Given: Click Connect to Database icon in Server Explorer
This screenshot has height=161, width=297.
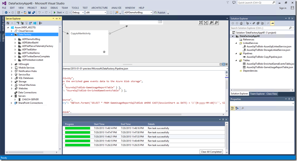Looking at the screenshot, I should [18, 23].
